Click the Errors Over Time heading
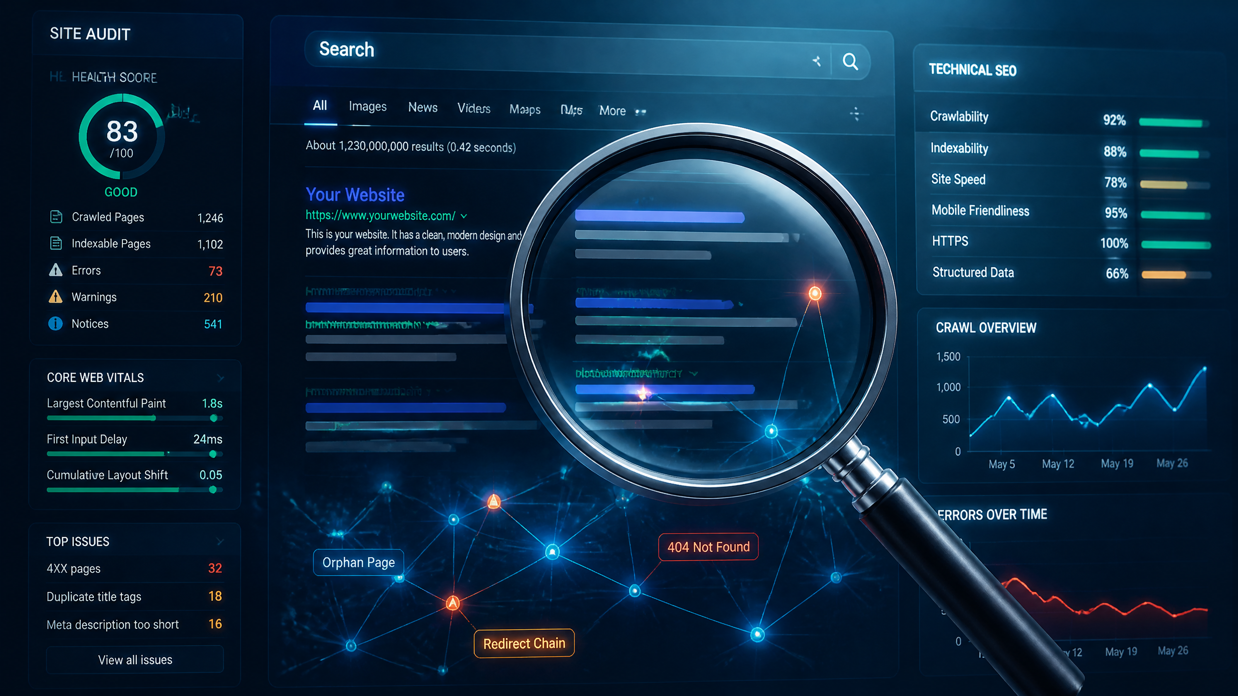Viewport: 1238px width, 696px height. pyautogui.click(x=992, y=514)
